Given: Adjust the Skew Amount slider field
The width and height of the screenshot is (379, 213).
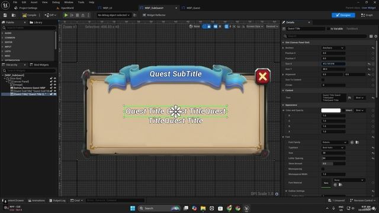Looking at the screenshot, I should (x=333, y=164).
